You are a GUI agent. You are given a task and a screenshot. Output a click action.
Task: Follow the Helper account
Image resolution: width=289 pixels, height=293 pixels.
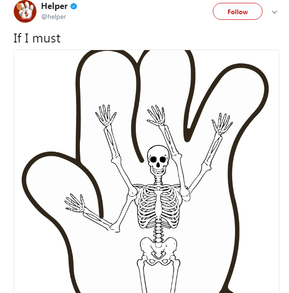[x=237, y=11]
